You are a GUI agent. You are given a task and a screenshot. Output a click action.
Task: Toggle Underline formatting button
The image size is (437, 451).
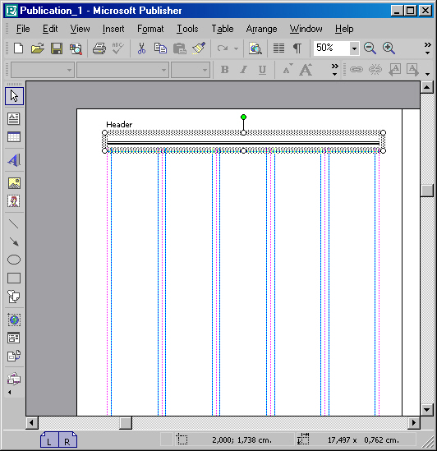[x=262, y=70]
